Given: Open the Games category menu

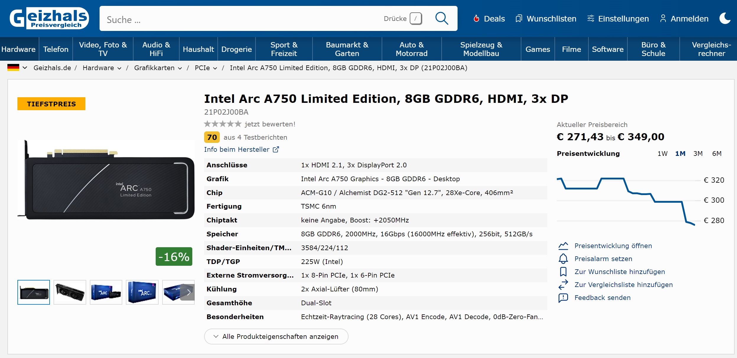Looking at the screenshot, I should pyautogui.click(x=537, y=49).
